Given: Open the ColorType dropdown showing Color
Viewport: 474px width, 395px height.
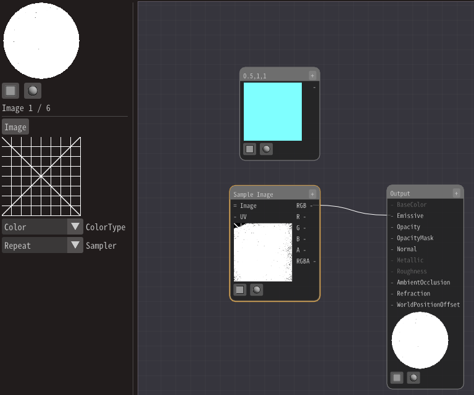Looking at the screenshot, I should [35, 227].
